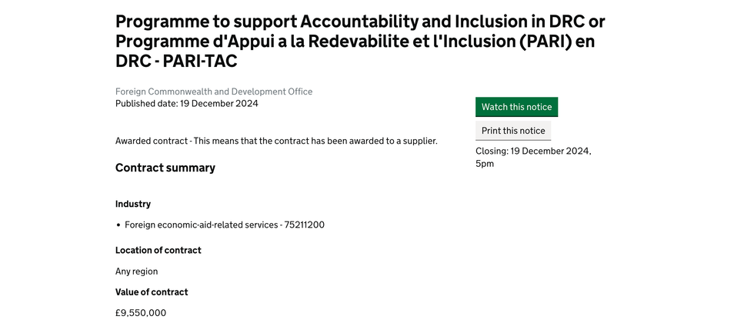Click the Location of contract label
The width and height of the screenshot is (754, 323).
[x=158, y=250]
